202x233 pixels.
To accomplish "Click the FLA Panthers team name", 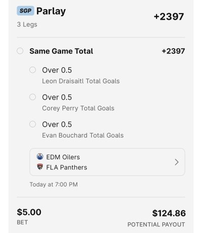I will pos(67,167).
